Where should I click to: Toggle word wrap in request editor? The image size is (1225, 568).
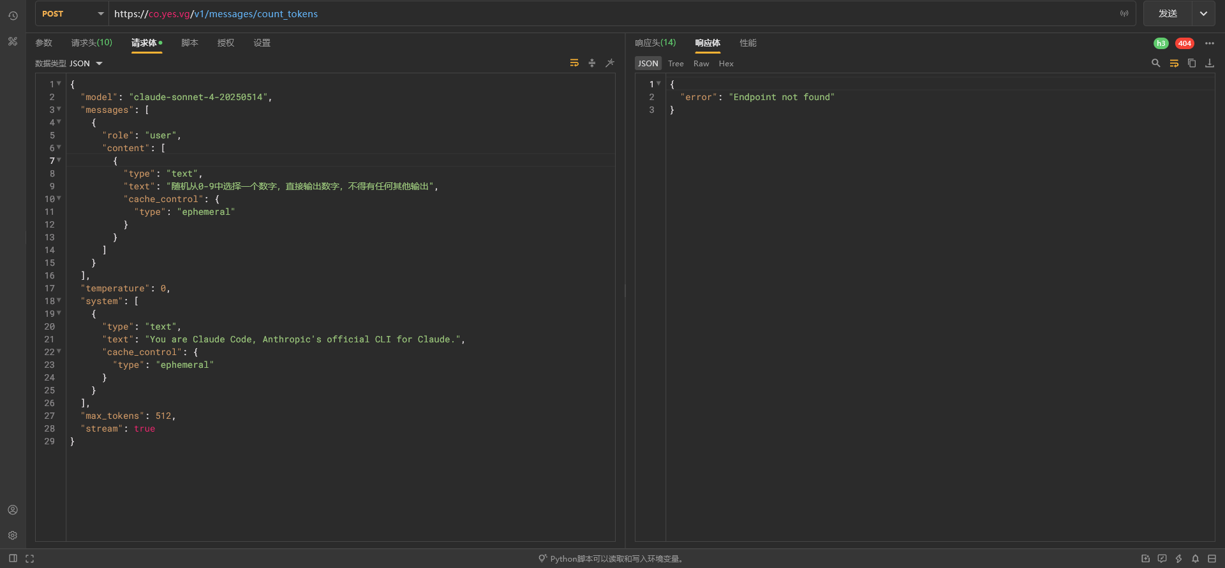pyautogui.click(x=574, y=63)
